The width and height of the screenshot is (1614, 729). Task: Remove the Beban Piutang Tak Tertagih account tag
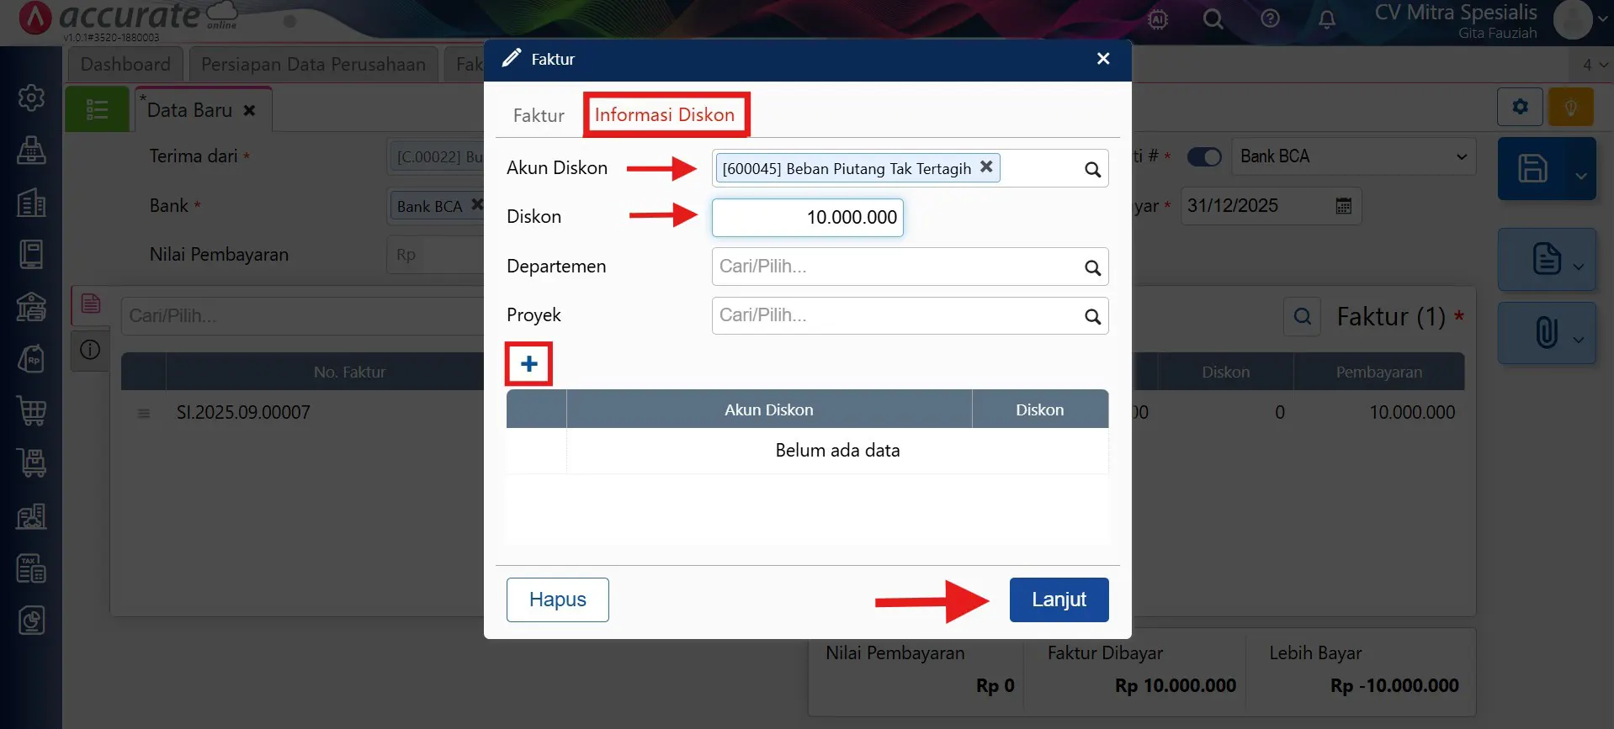[986, 167]
